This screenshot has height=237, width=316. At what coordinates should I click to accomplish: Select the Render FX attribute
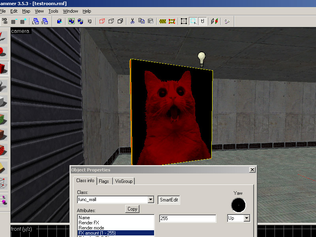(116, 223)
